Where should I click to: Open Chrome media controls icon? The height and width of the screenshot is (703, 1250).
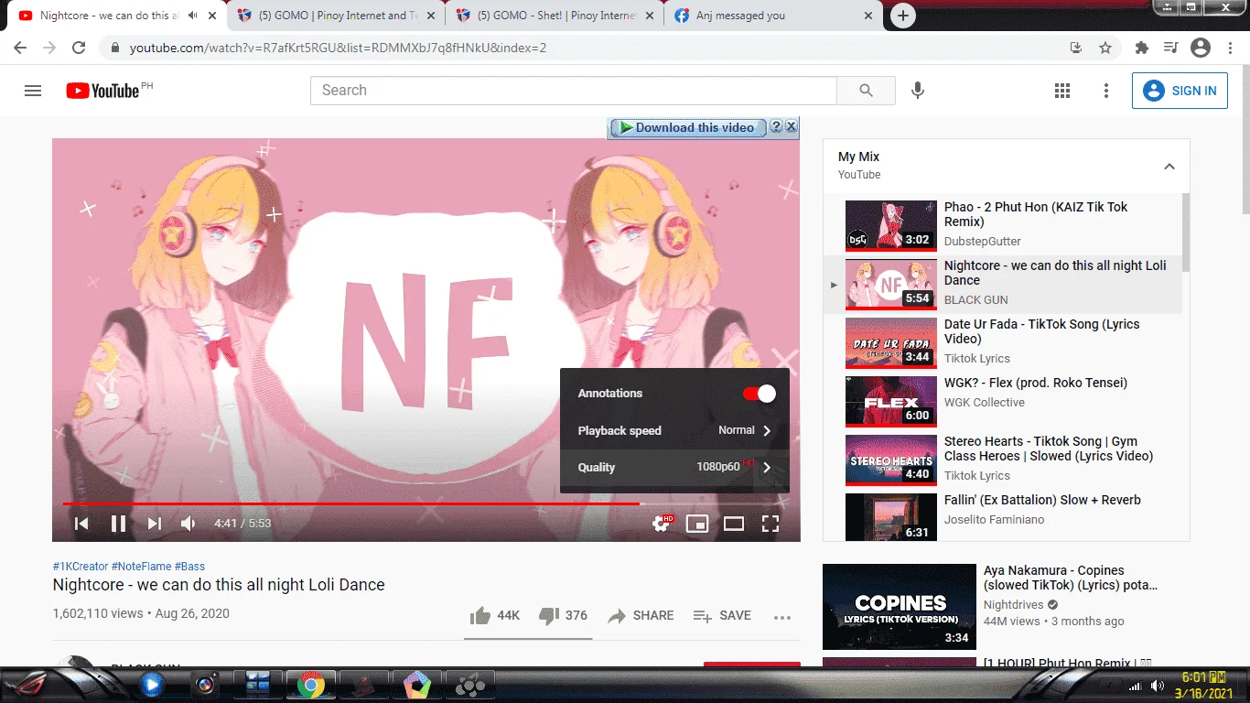(x=1170, y=48)
